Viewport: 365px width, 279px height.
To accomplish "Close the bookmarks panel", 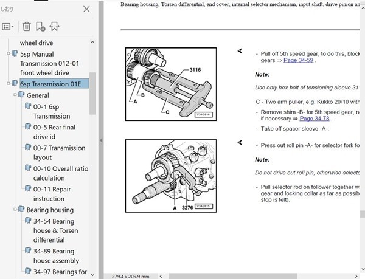I will click(86, 9).
